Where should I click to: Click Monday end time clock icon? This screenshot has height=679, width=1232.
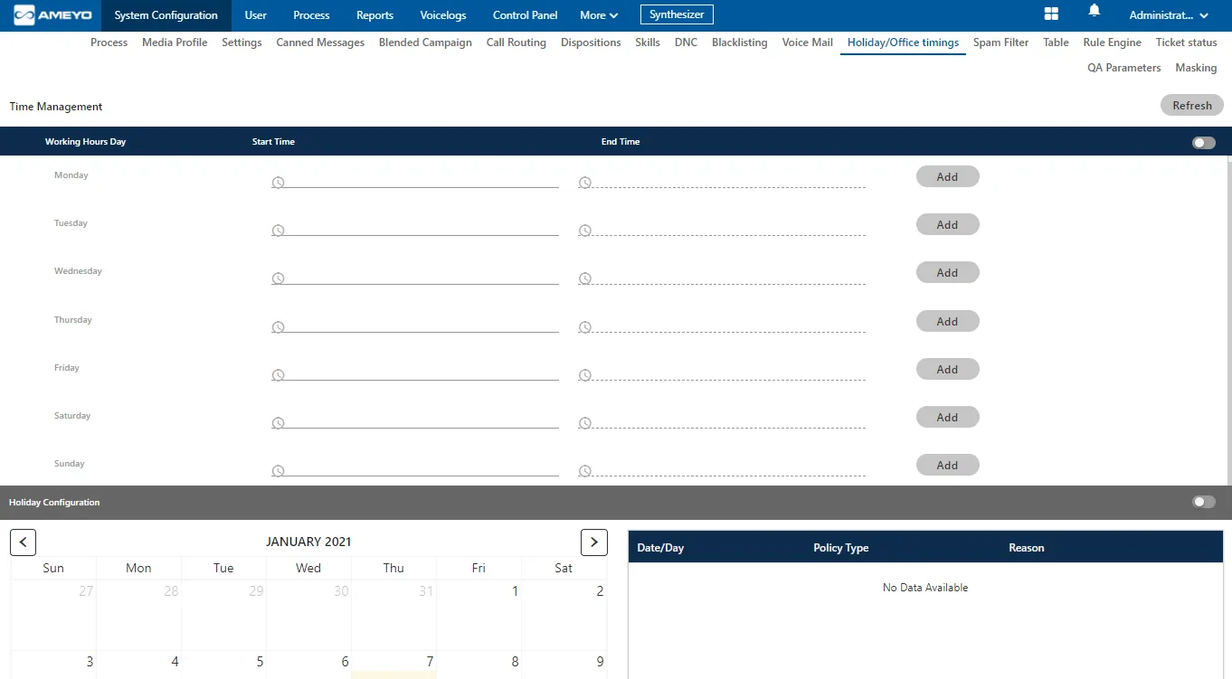585,183
